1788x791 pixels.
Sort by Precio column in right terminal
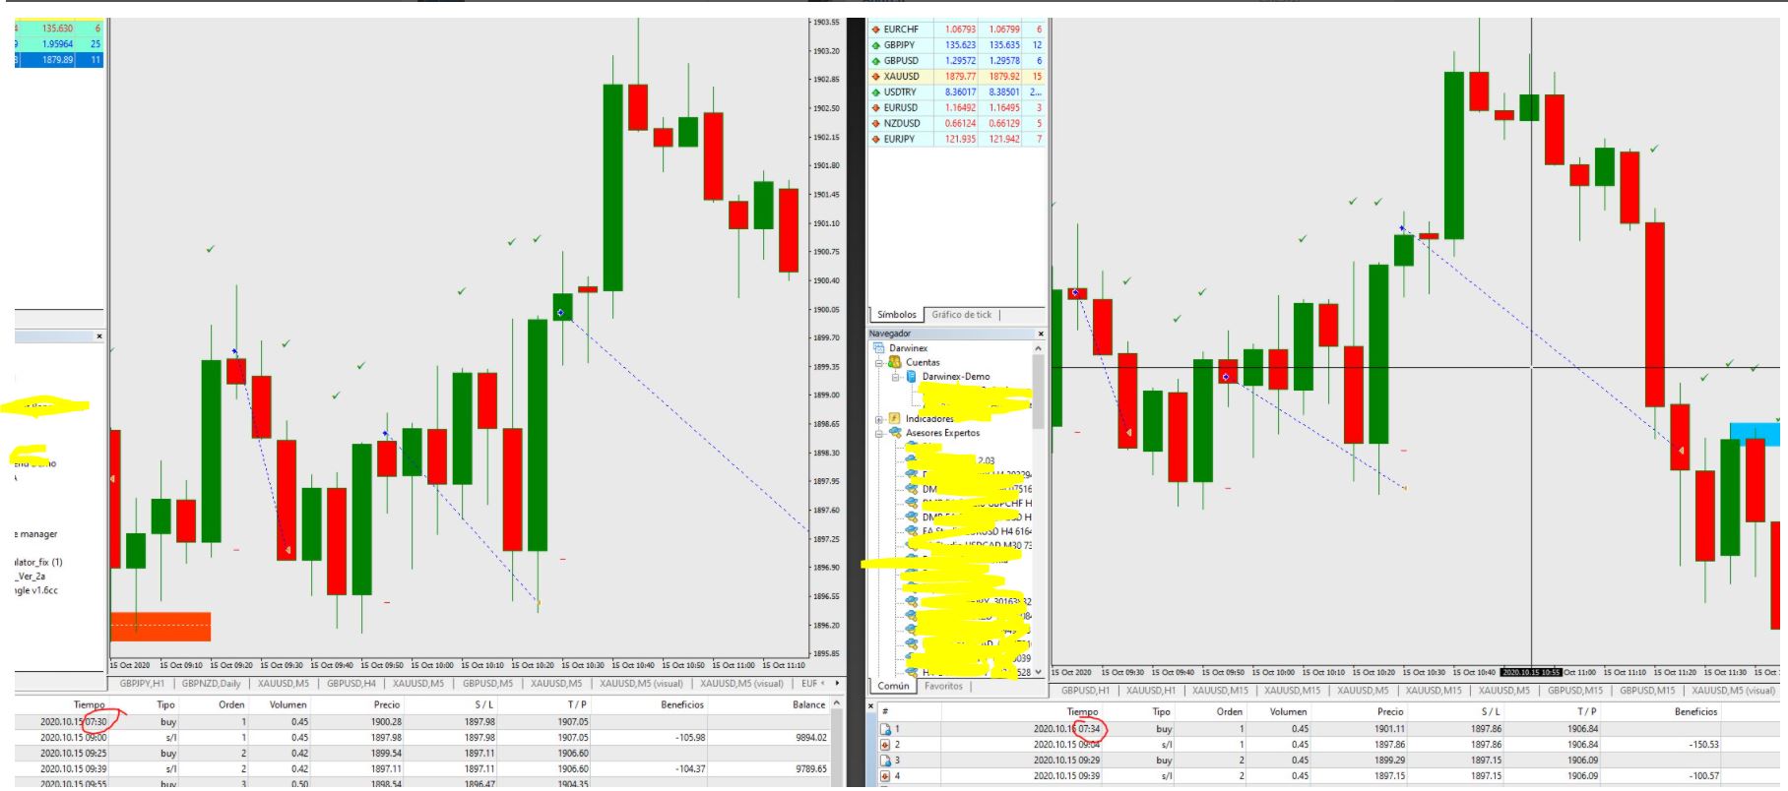[x=1390, y=712]
